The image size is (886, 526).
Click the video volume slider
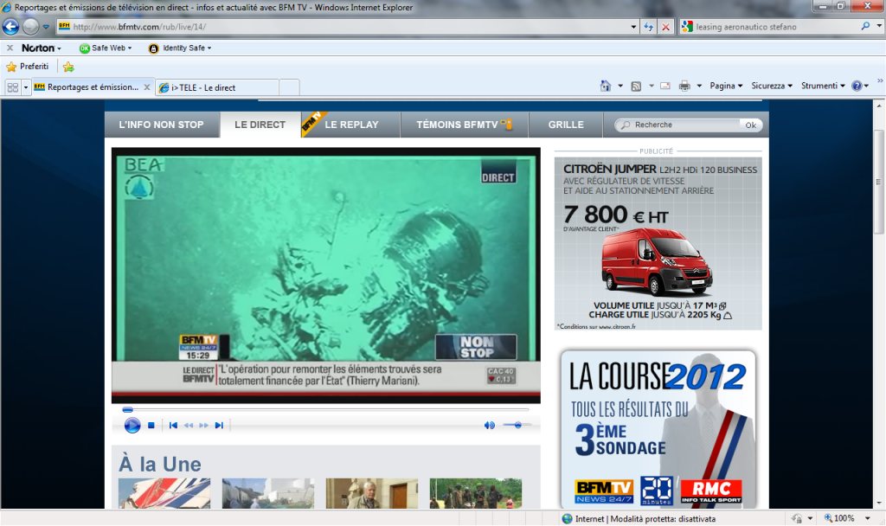click(517, 425)
